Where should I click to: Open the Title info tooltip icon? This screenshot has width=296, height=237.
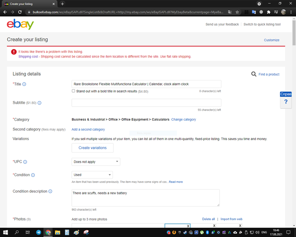pyautogui.click(x=24, y=84)
